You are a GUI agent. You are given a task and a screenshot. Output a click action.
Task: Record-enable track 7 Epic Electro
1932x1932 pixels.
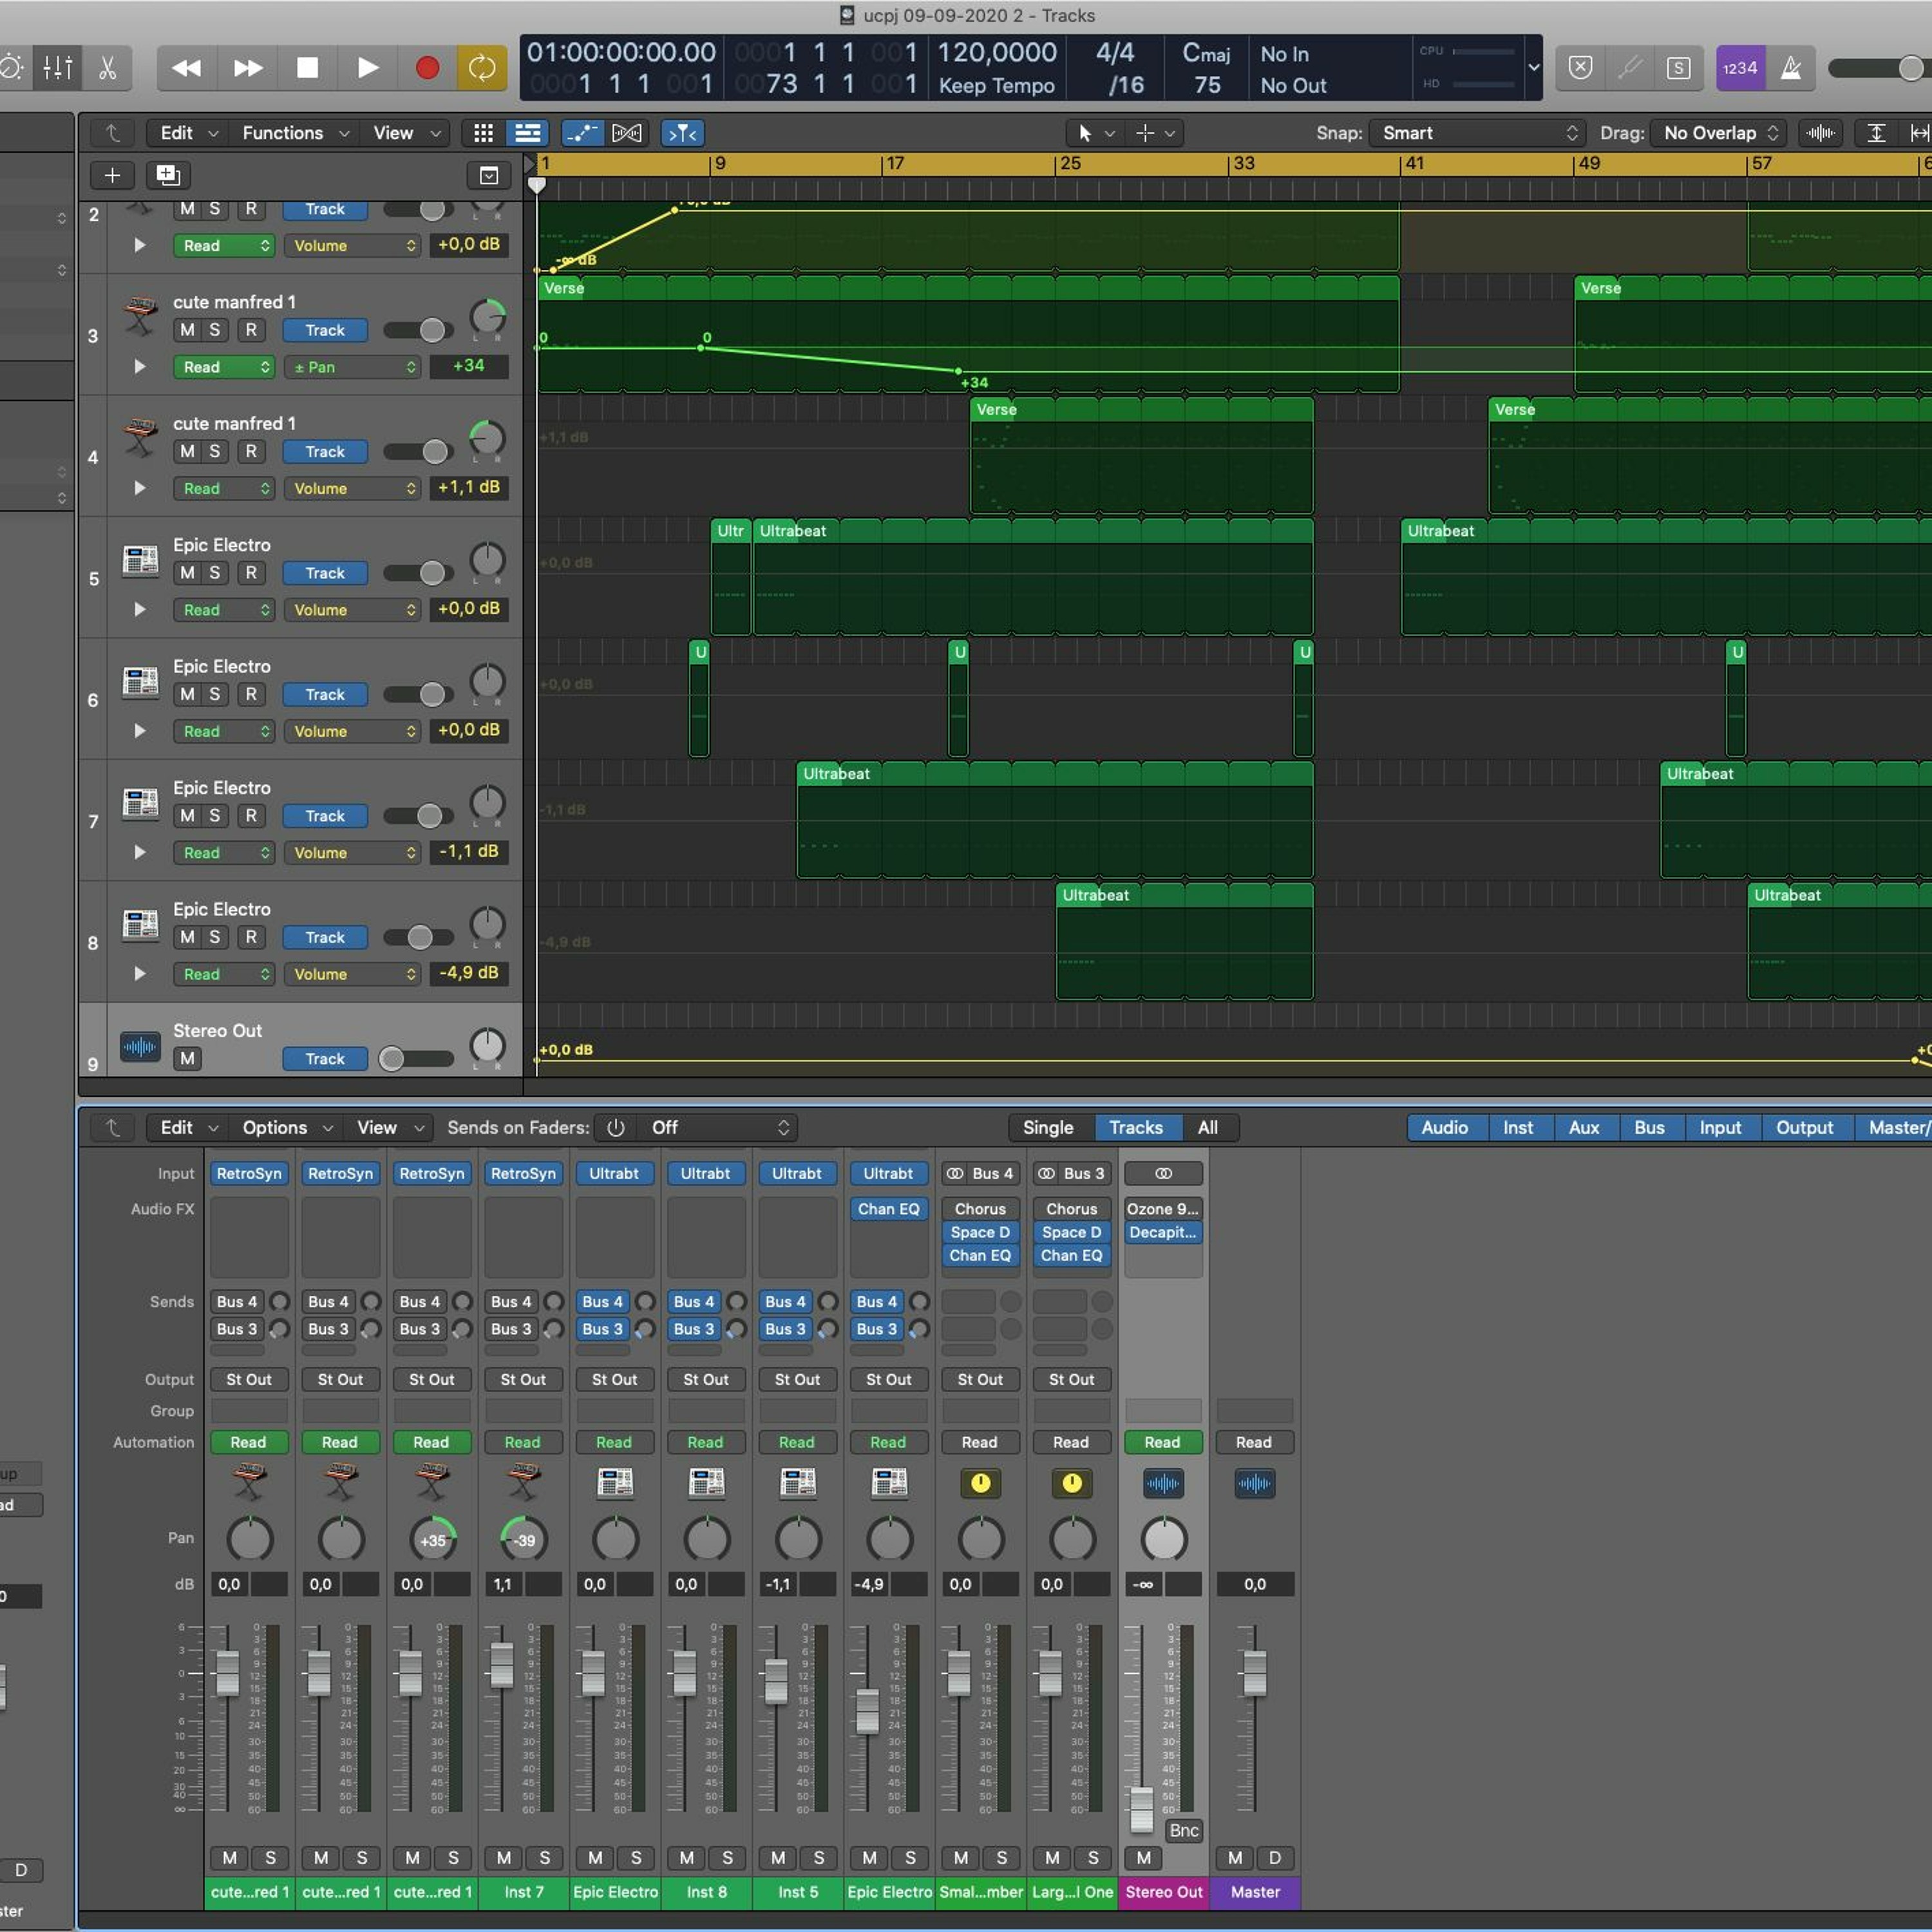[x=251, y=816]
